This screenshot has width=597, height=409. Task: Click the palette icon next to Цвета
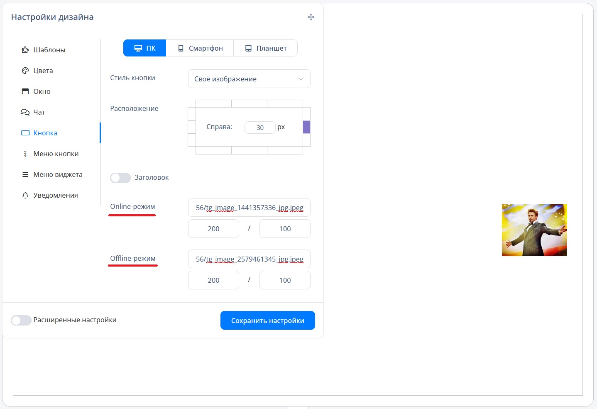25,71
